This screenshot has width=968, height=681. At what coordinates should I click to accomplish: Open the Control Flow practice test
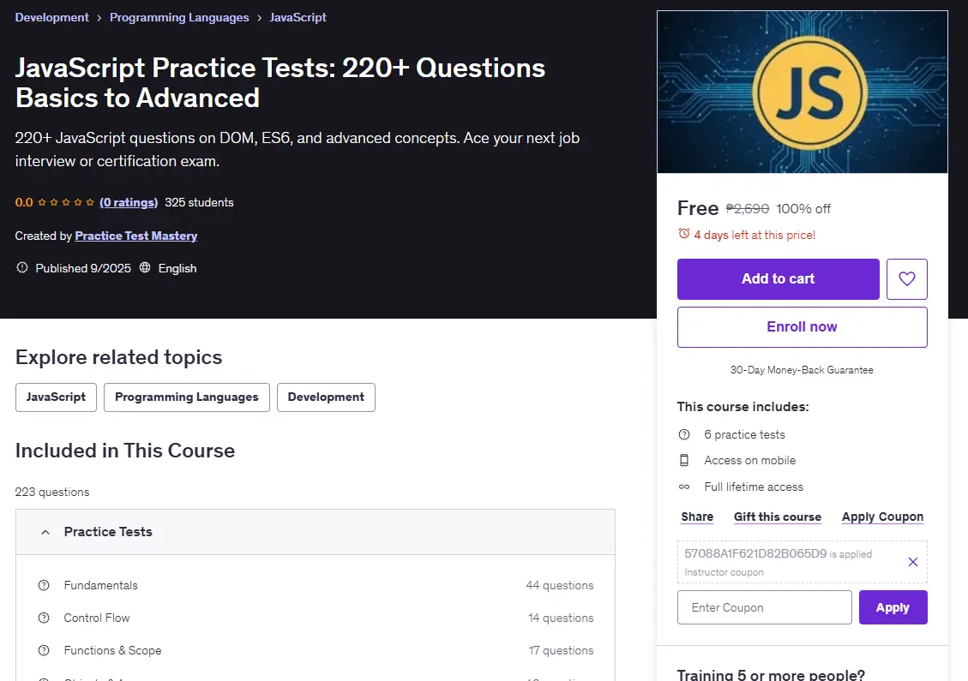point(97,618)
